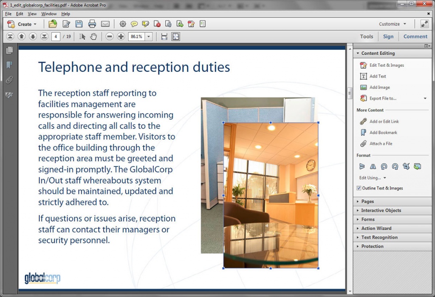Rotate the image counterclockwise
435x297 pixels.
tap(384, 166)
